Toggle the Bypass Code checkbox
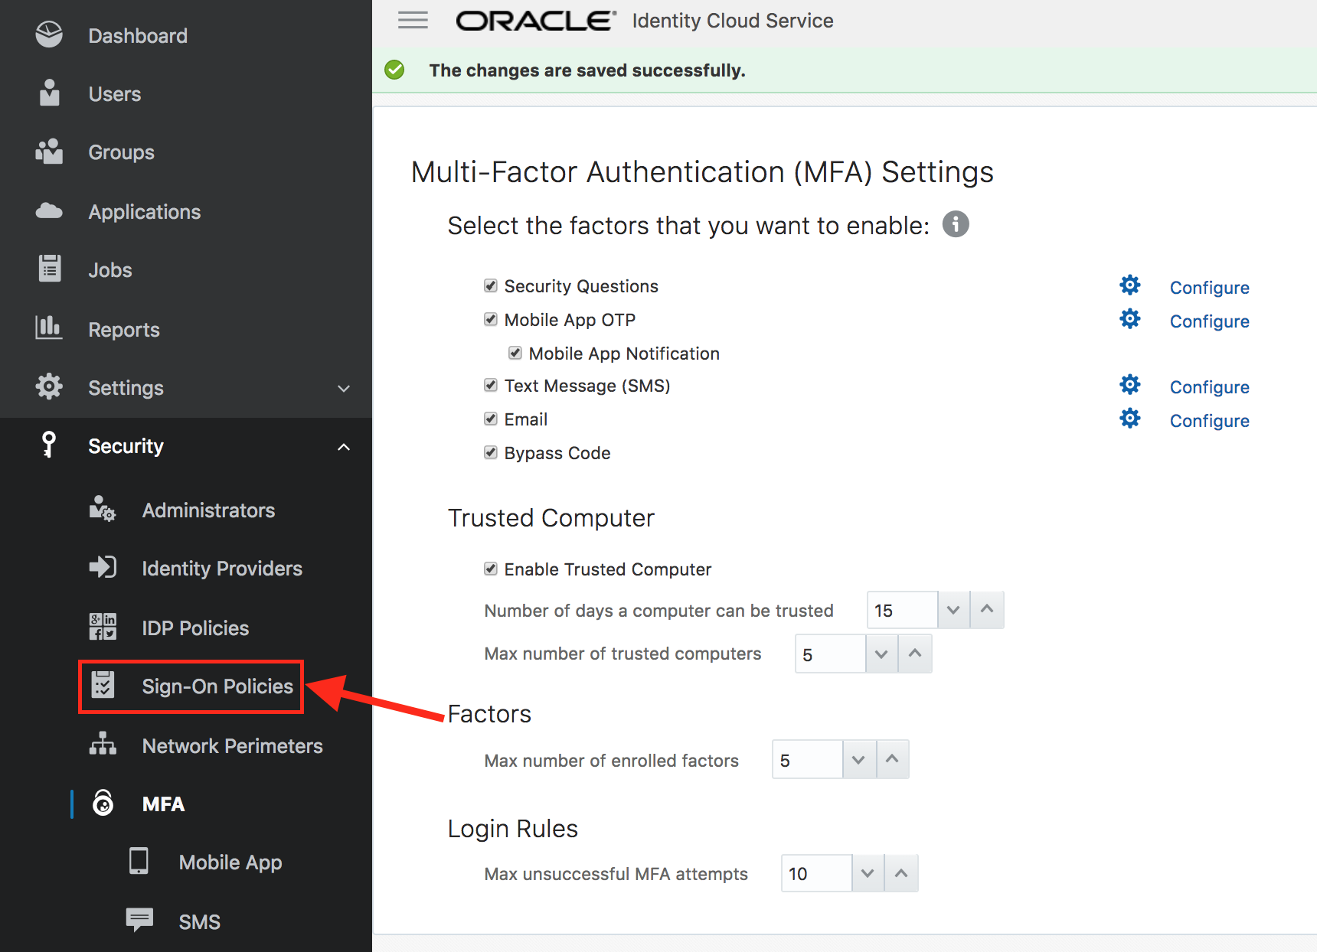Image resolution: width=1317 pixels, height=952 pixels. click(x=491, y=452)
